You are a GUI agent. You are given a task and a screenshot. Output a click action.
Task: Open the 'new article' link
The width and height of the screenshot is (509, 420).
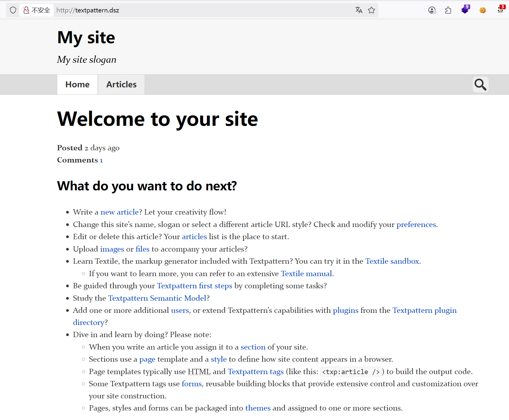[119, 212]
